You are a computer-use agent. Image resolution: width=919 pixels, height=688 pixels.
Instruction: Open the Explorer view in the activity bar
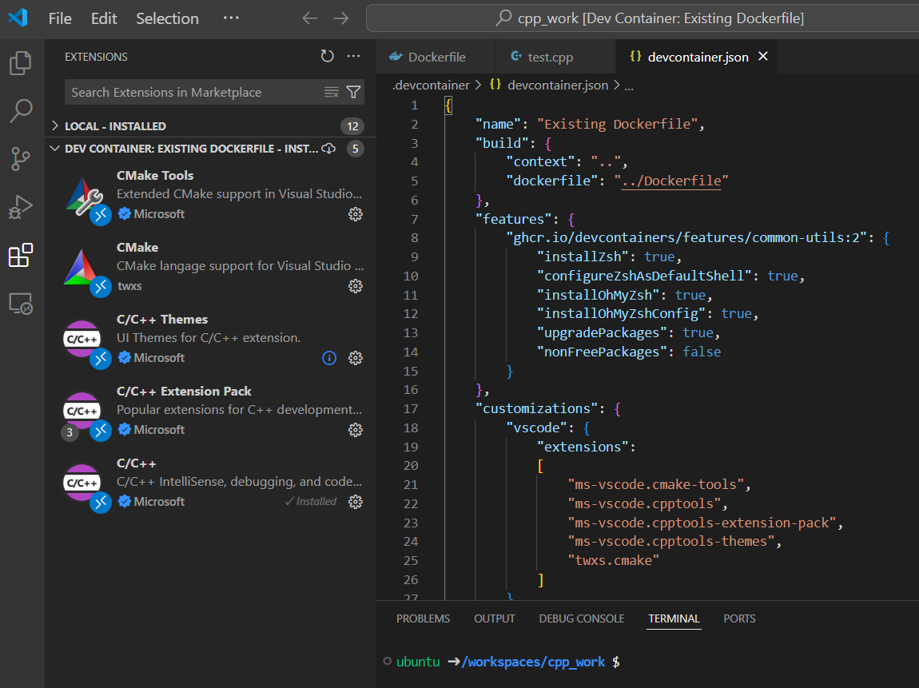click(x=22, y=63)
